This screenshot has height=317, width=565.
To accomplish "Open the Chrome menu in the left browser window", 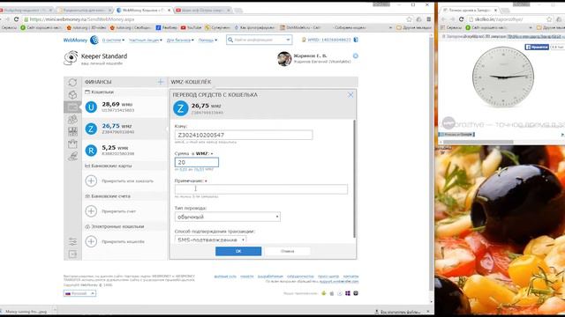I will [x=428, y=19].
